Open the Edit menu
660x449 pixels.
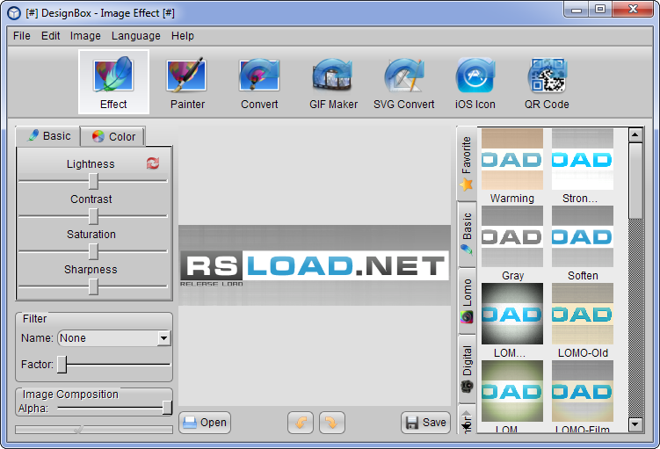pyautogui.click(x=50, y=36)
